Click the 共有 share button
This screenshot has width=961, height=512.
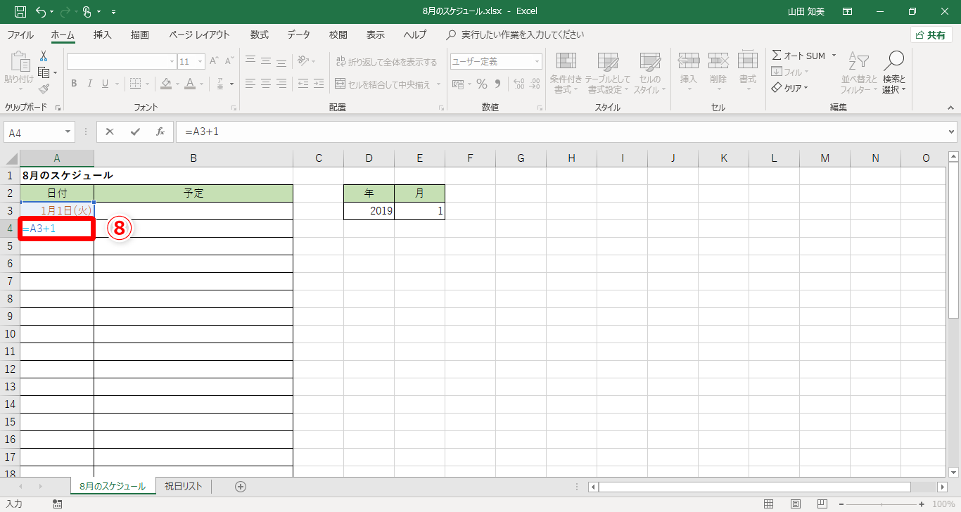tap(931, 35)
